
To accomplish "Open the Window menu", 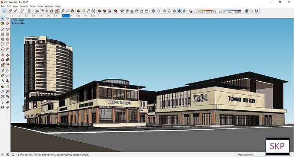I will point(49,6).
